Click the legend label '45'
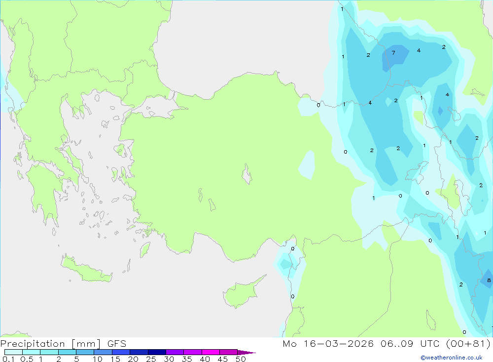This screenshot has width=493, height=362. pyautogui.click(x=223, y=359)
